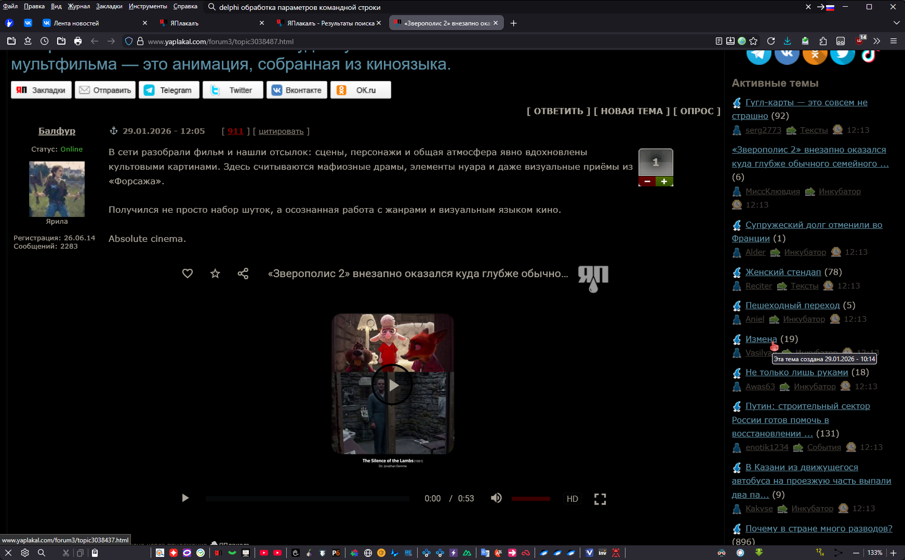This screenshot has width=905, height=560.
Task: Seek in the video progress bar
Action: coord(308,499)
